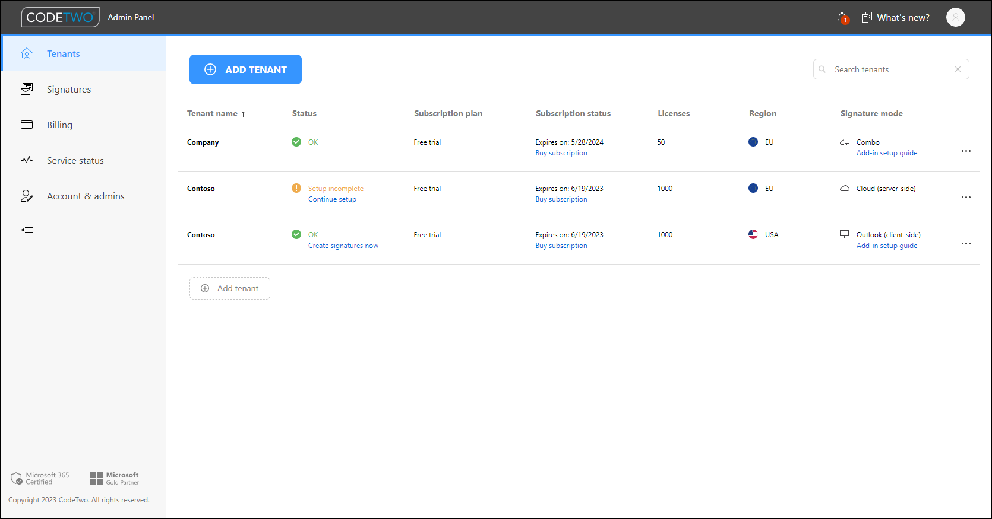Click the Company licenses value 50

[x=661, y=142]
